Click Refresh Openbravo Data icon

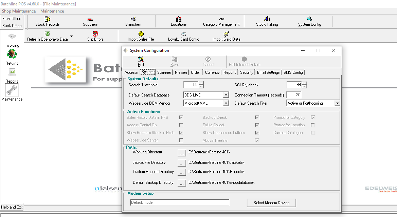[47, 36]
